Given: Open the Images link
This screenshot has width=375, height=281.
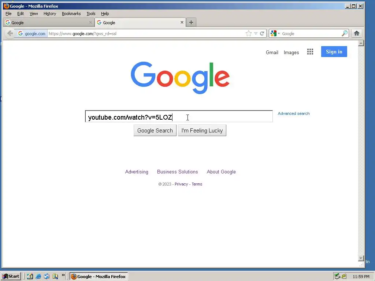Looking at the screenshot, I should (x=291, y=52).
